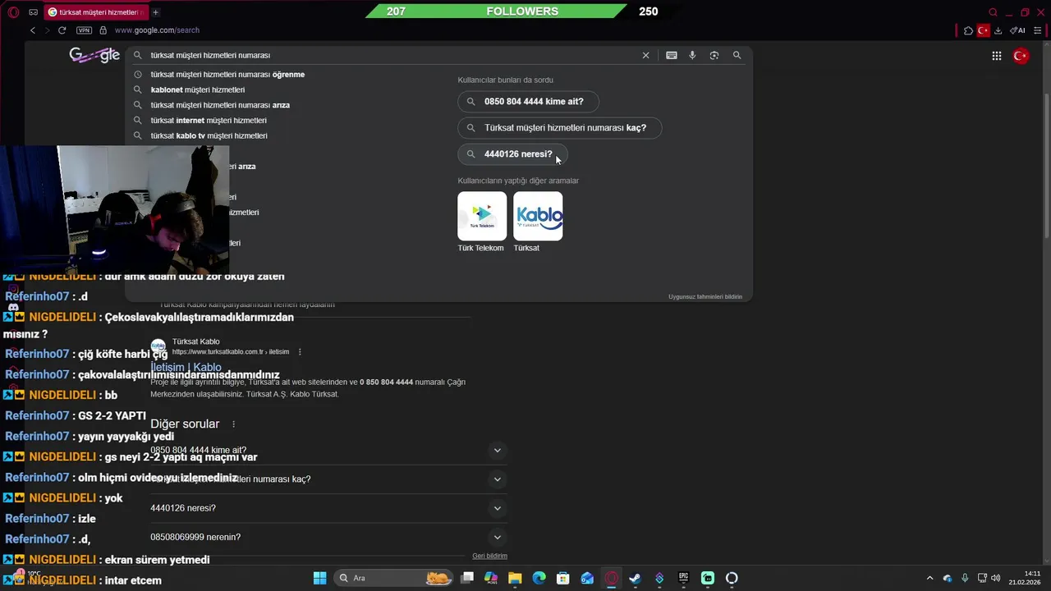Screen dimensions: 1051x591
Task: Select suggestion 'türksat kablo tv müşteri hizmetleri'
Action: click(209, 135)
